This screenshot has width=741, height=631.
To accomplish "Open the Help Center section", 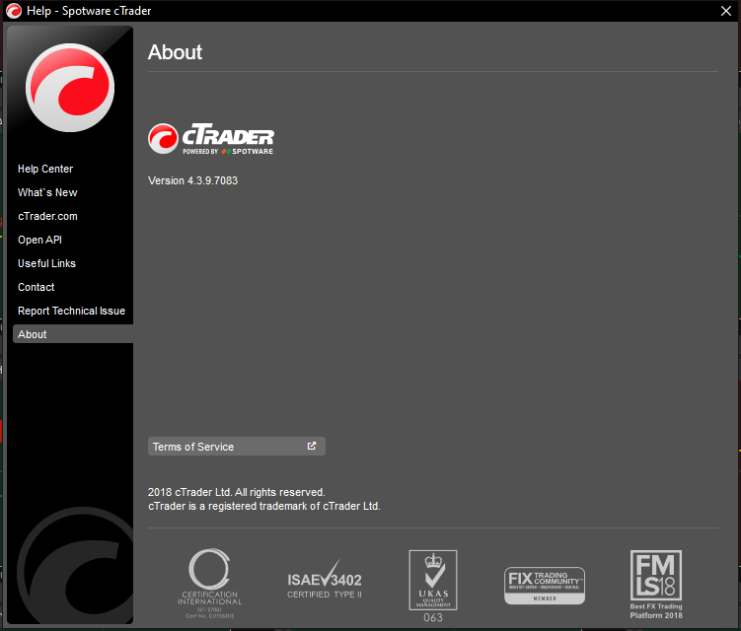I will pyautogui.click(x=45, y=169).
